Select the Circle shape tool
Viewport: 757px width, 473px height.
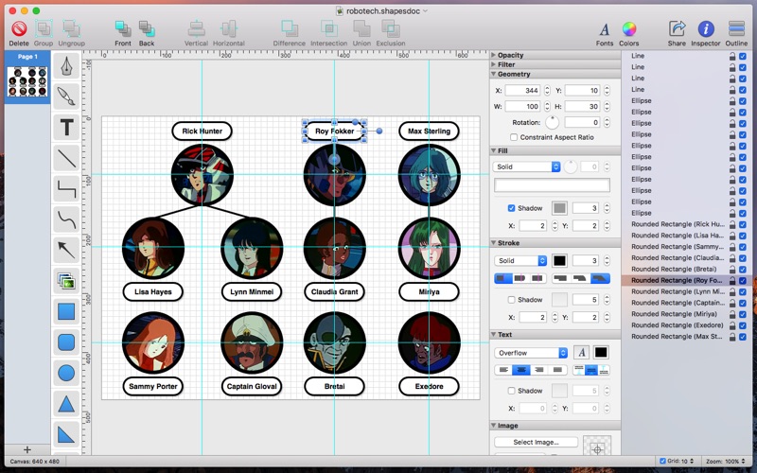pyautogui.click(x=66, y=373)
